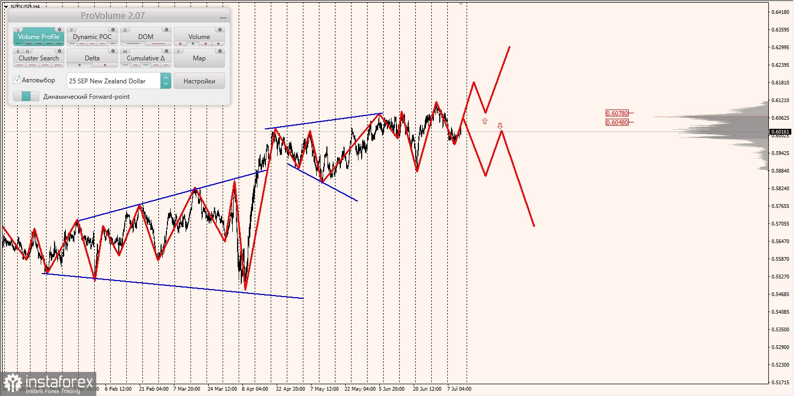
Task: Select the last Dynamic POC mode segment
Action: 112,43
